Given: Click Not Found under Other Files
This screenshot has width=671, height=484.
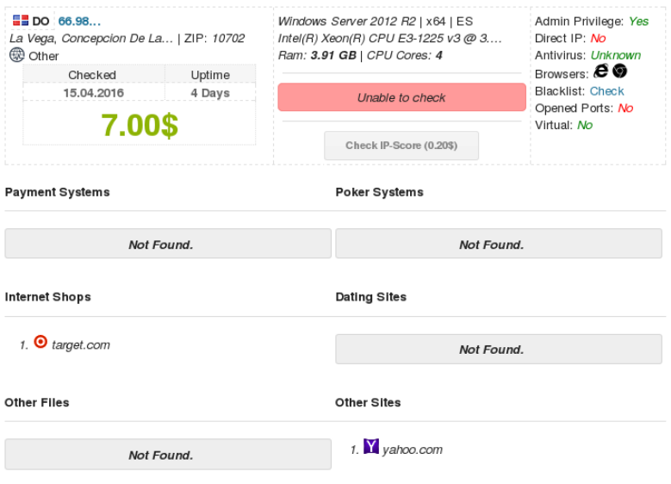Looking at the screenshot, I should coord(167,455).
